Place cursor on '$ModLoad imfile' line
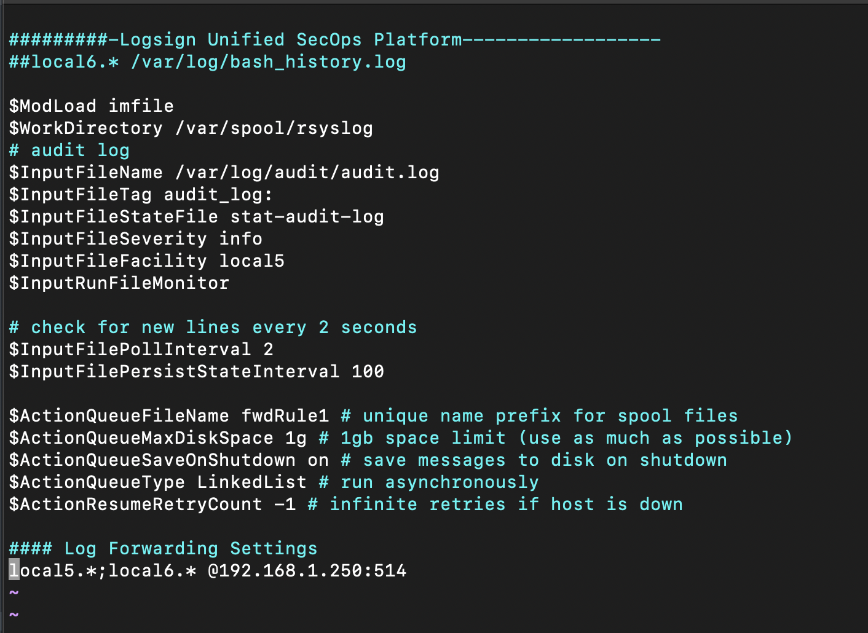This screenshot has height=633, width=868. [x=91, y=106]
